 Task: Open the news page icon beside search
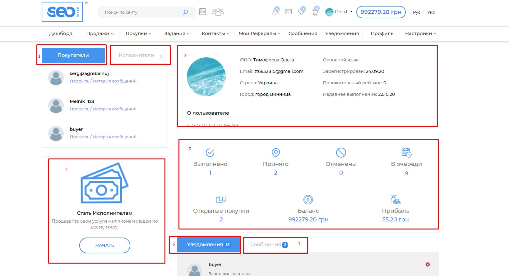[x=202, y=12]
